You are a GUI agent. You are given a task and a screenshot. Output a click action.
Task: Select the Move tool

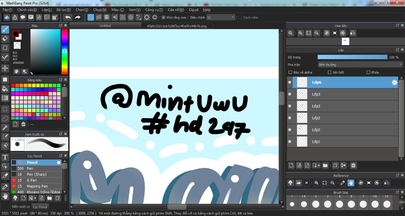click(5, 68)
